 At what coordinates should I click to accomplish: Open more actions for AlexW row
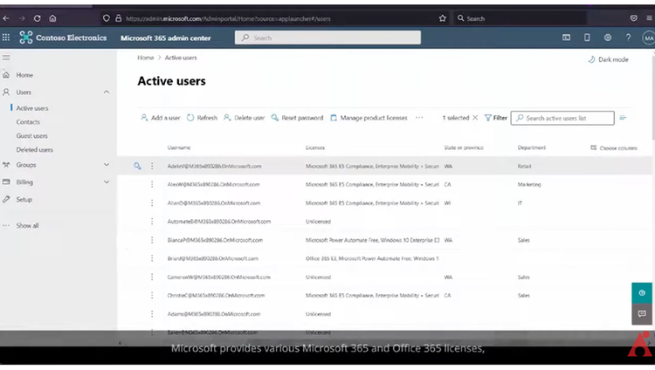click(152, 185)
